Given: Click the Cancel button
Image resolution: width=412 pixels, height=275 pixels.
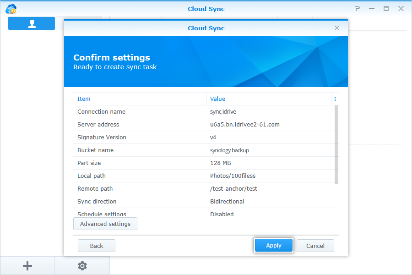Looking at the screenshot, I should click(x=315, y=246).
